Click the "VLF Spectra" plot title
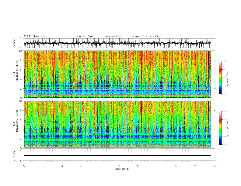 pyautogui.click(x=34, y=36)
